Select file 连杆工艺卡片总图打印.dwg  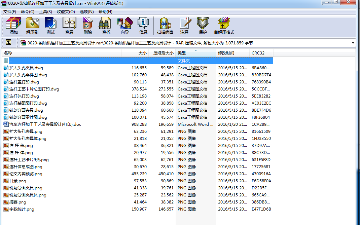[34, 89]
